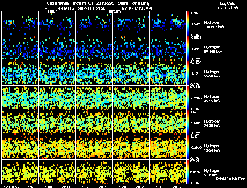Click the color scale bar for 90-149 keV
This screenshot has height=188, width=247.
pos(188,48)
